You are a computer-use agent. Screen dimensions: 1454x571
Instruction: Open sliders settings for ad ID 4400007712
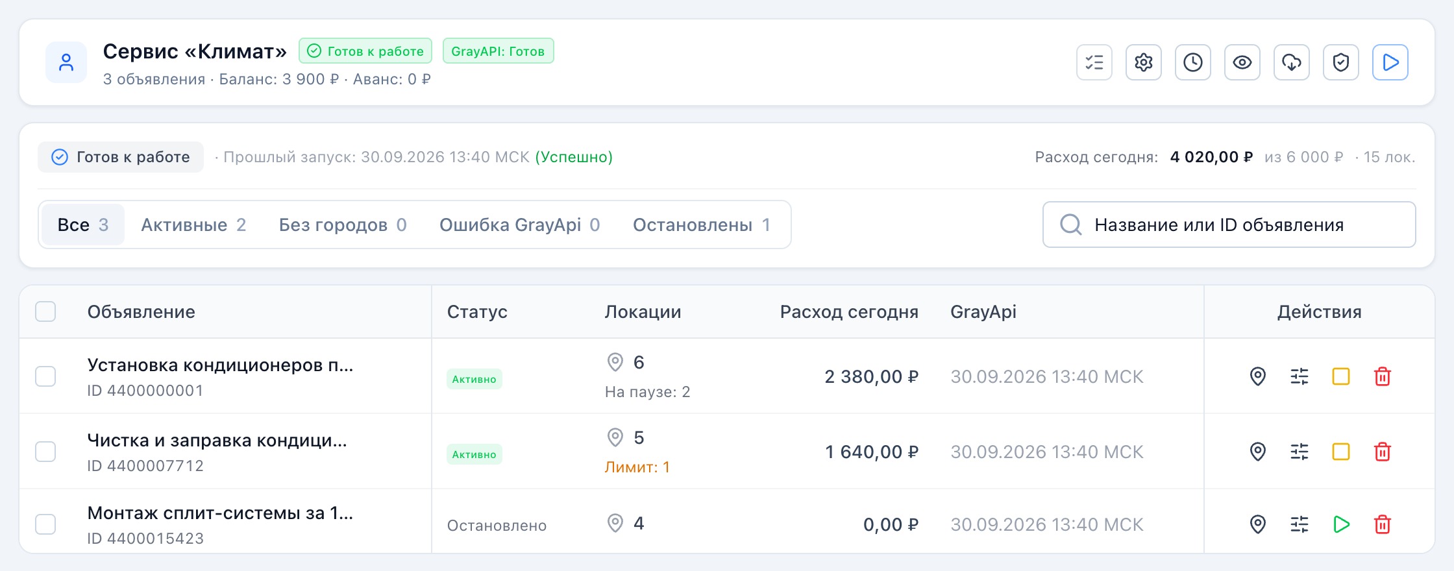[x=1300, y=452]
